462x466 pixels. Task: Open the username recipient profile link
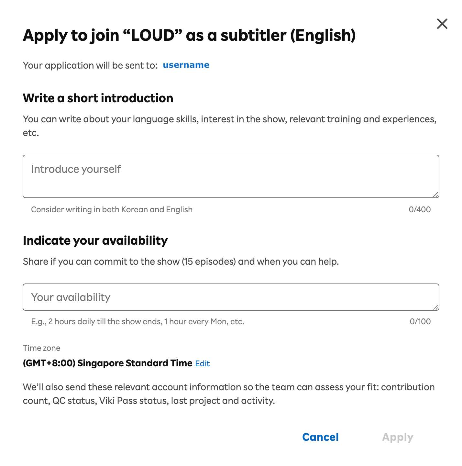click(x=186, y=65)
